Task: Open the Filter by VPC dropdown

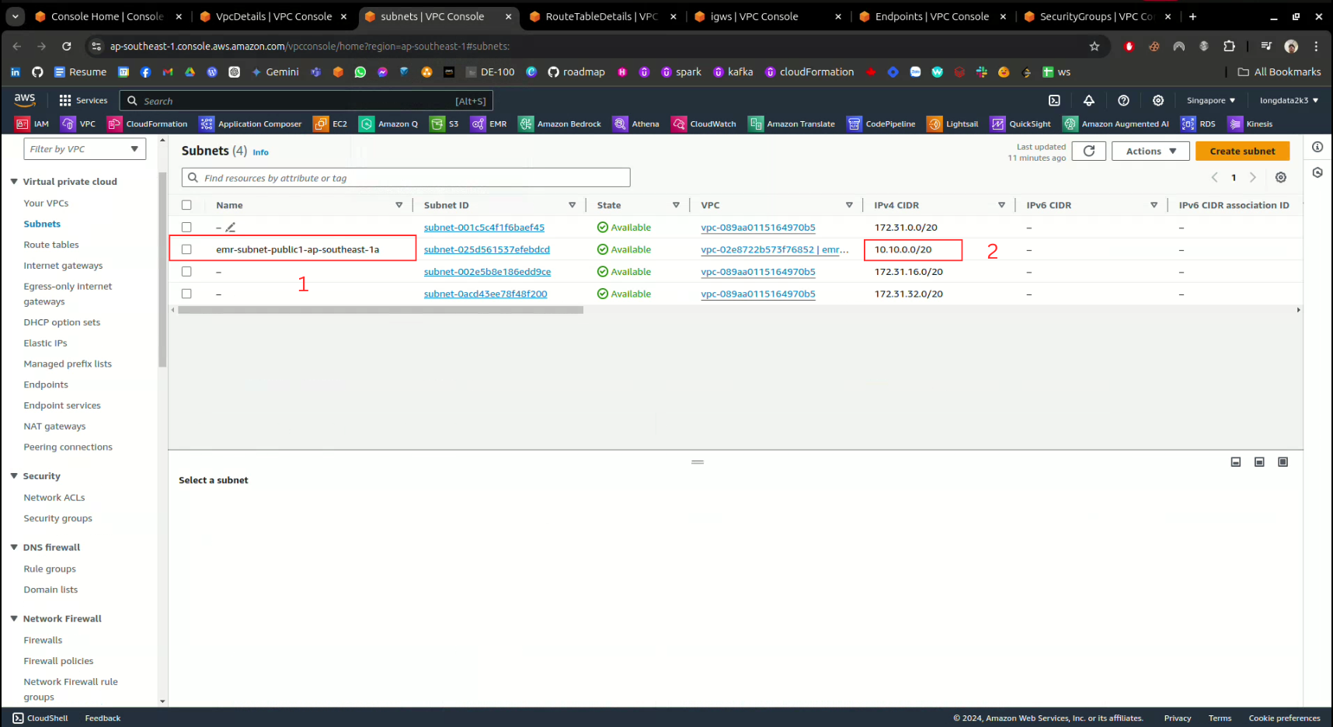Action: [x=84, y=149]
